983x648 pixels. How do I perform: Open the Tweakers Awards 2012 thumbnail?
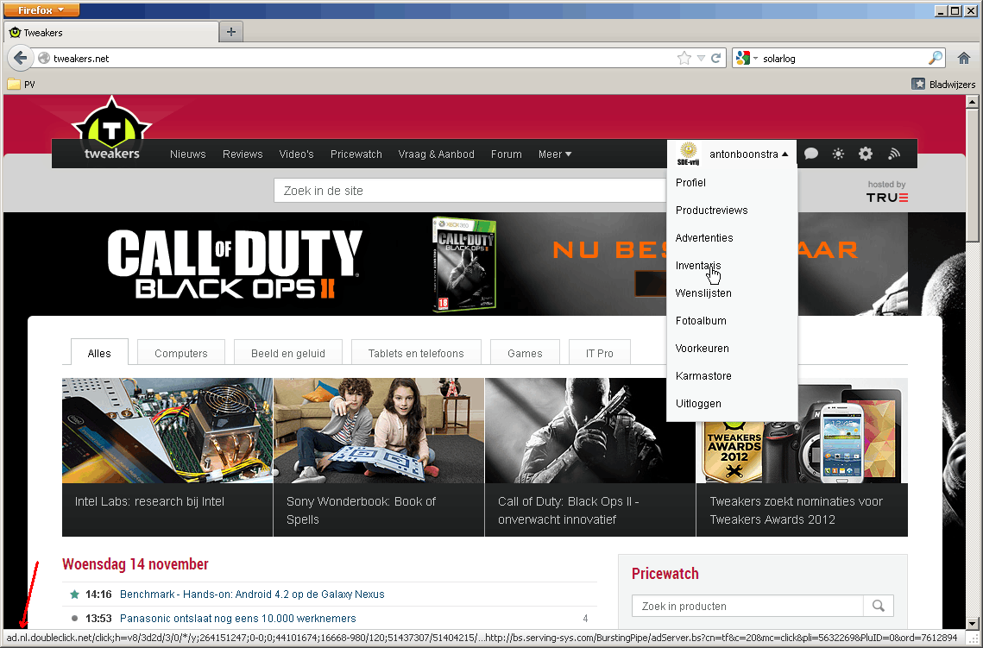[802, 456]
